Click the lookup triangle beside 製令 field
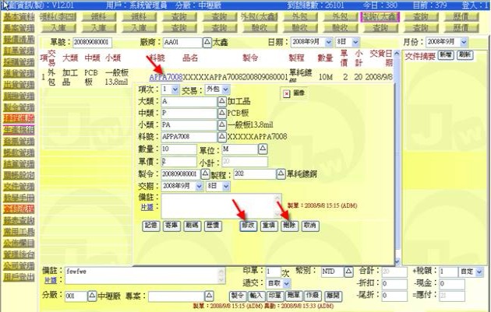The image size is (491, 312). click(x=206, y=174)
